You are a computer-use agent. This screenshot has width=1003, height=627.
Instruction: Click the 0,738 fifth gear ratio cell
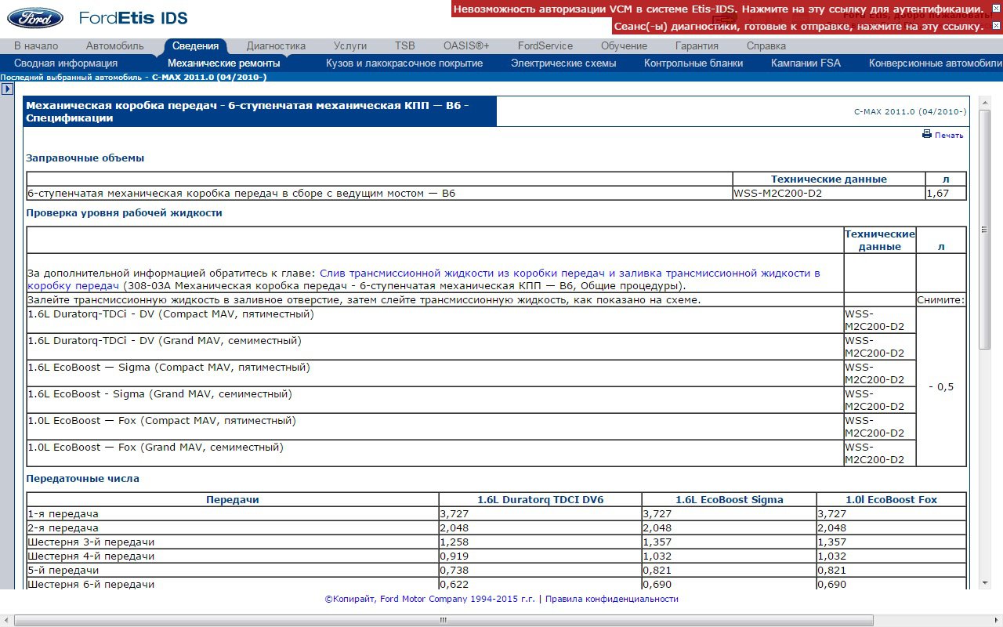pyautogui.click(x=541, y=570)
